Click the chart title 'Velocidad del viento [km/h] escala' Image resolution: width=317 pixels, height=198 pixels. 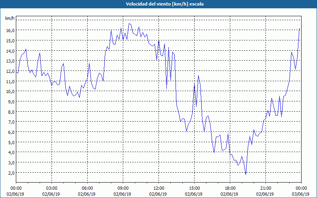coord(164,4)
